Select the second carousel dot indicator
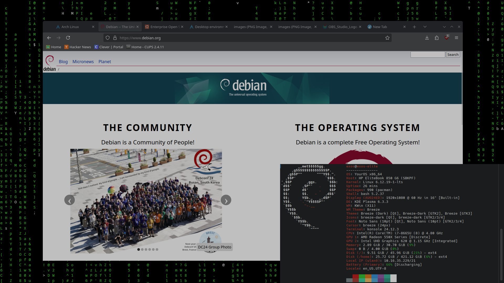 [x=142, y=249]
